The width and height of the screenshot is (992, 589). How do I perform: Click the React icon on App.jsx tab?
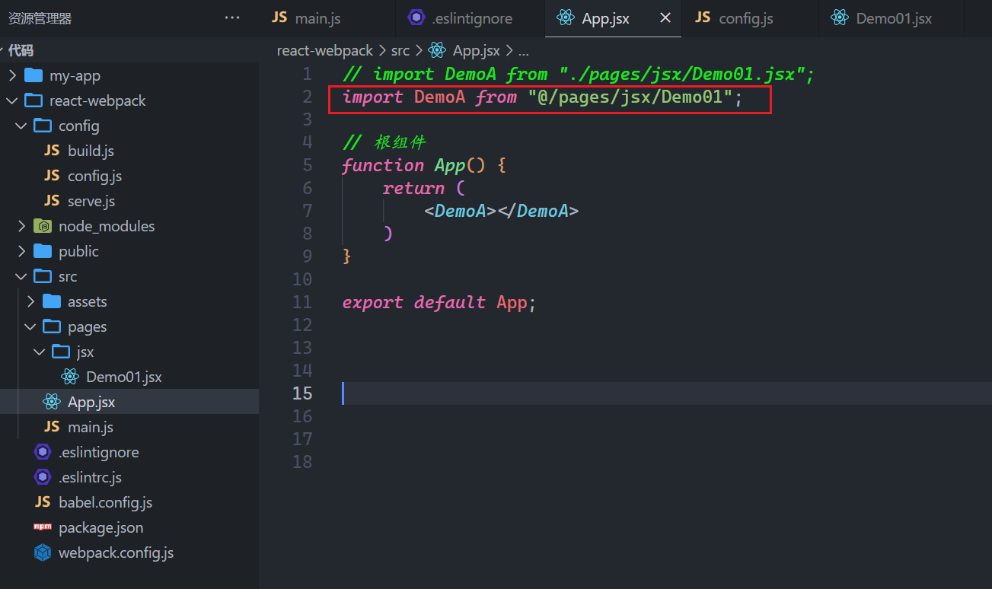click(x=564, y=18)
